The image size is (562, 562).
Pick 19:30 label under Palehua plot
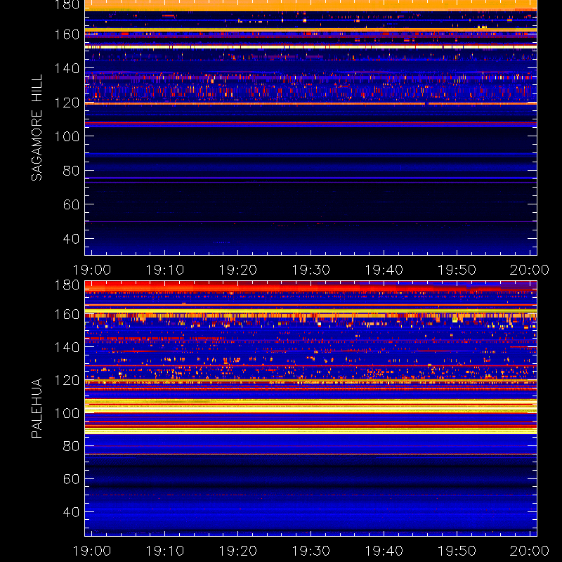pyautogui.click(x=311, y=551)
